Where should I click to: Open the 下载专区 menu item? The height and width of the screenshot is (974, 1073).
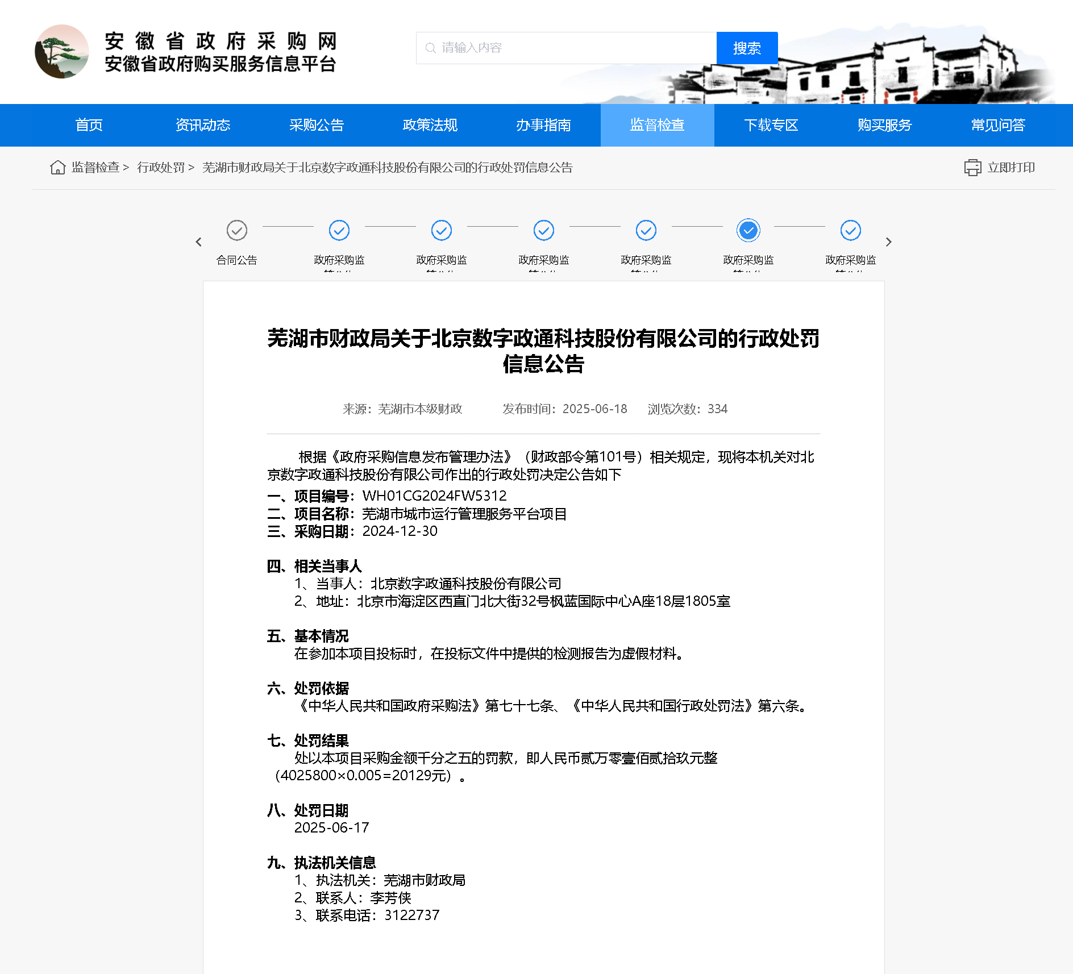771,125
